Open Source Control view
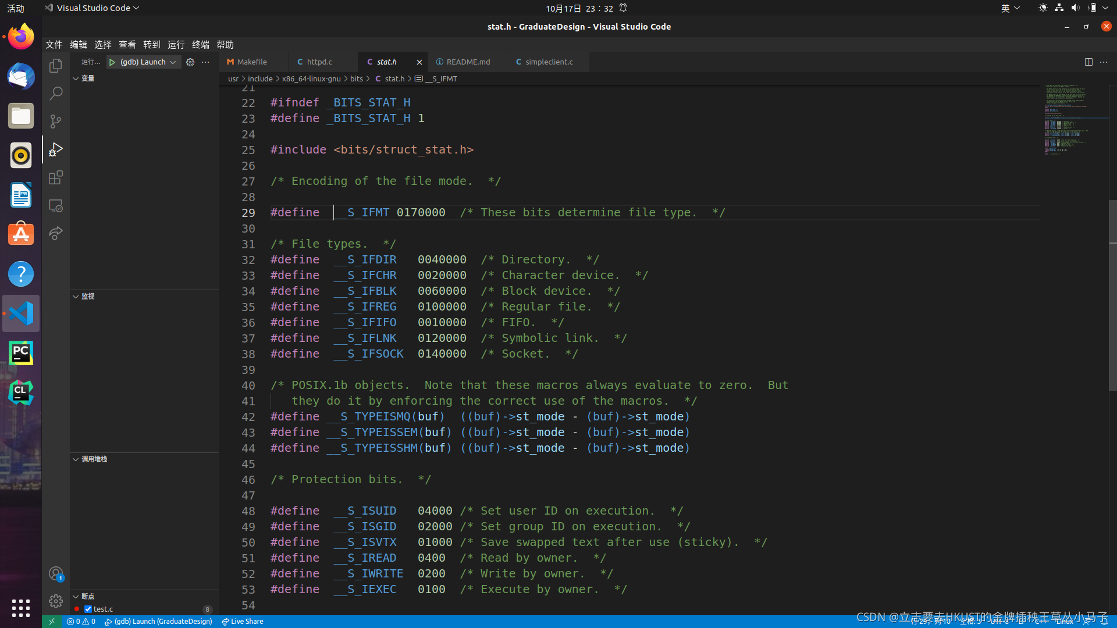Viewport: 1117px width, 628px height. coord(56,122)
